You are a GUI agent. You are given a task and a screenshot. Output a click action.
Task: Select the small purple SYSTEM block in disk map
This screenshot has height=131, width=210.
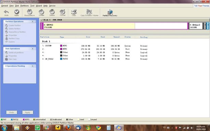[x=42, y=26]
